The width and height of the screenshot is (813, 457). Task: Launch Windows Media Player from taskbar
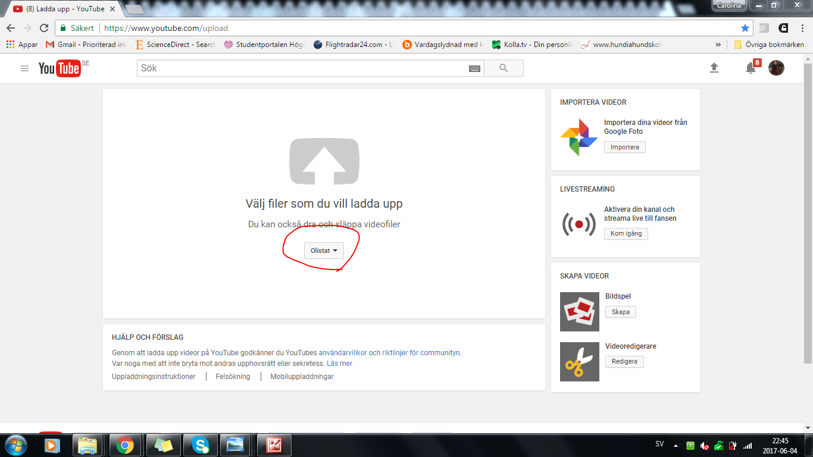point(52,445)
